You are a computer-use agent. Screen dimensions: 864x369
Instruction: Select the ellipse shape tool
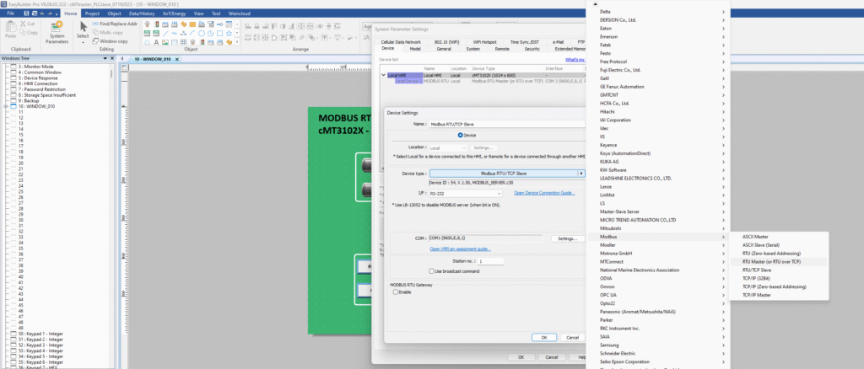202,33
